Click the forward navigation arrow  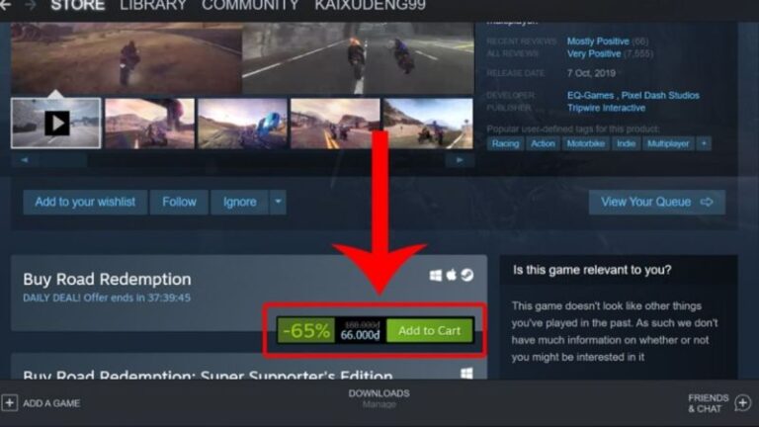pyautogui.click(x=30, y=5)
